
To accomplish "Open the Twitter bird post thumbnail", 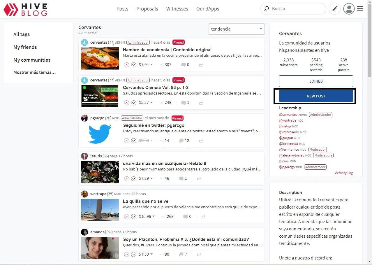I will pos(100,134).
